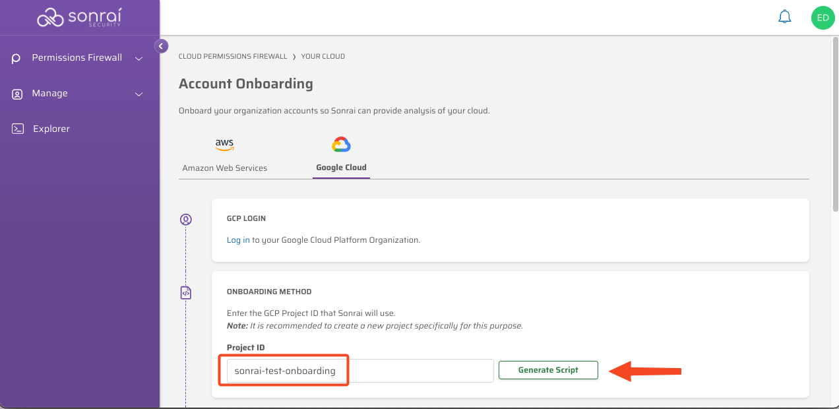
Task: Open the notifications bell
Action: pyautogui.click(x=785, y=17)
